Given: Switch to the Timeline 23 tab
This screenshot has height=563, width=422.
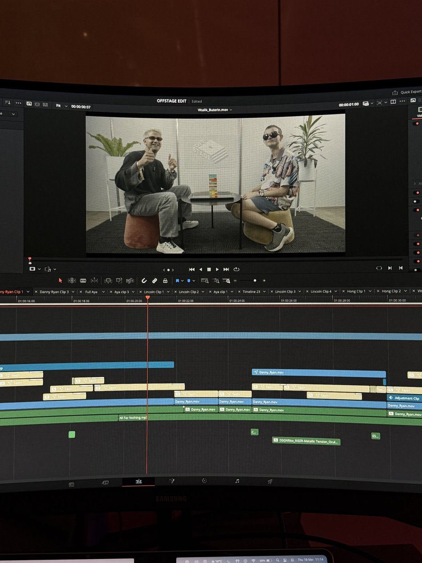Looking at the screenshot, I should pos(251,291).
